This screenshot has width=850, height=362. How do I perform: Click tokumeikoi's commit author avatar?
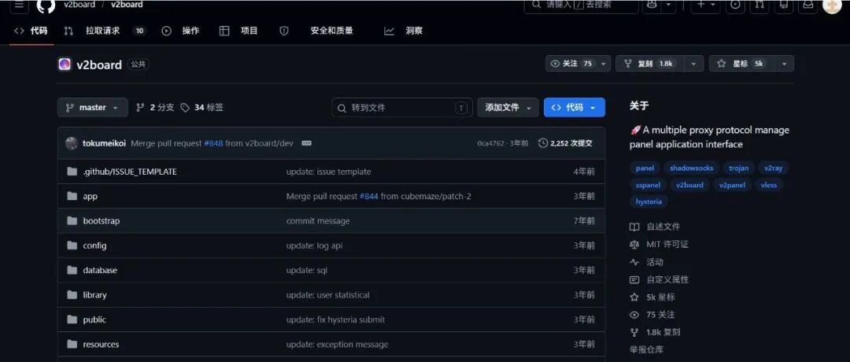72,143
